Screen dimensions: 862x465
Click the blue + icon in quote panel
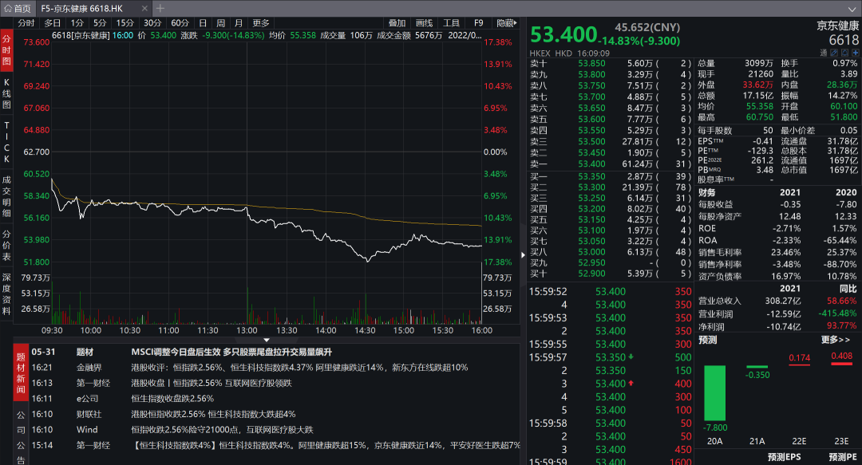pyautogui.click(x=854, y=53)
